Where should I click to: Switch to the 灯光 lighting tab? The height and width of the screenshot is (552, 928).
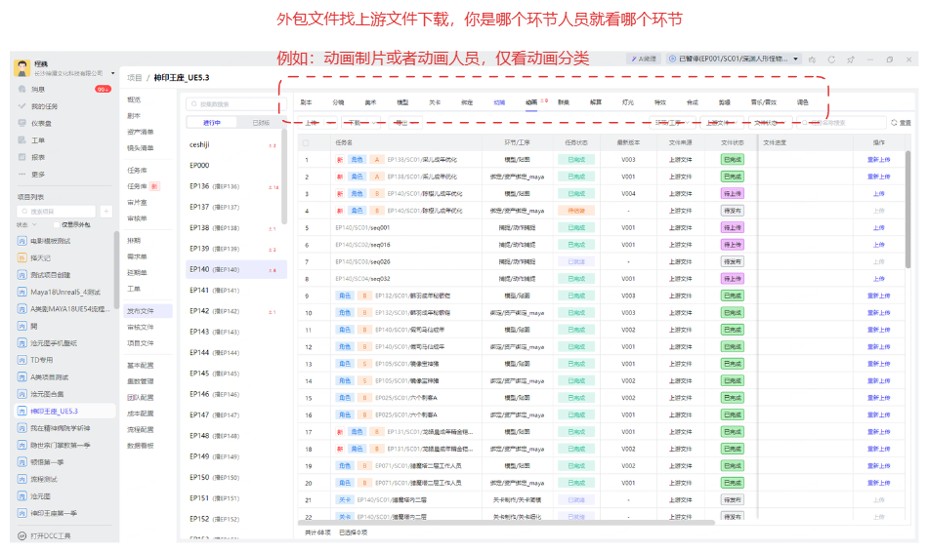[x=627, y=101]
